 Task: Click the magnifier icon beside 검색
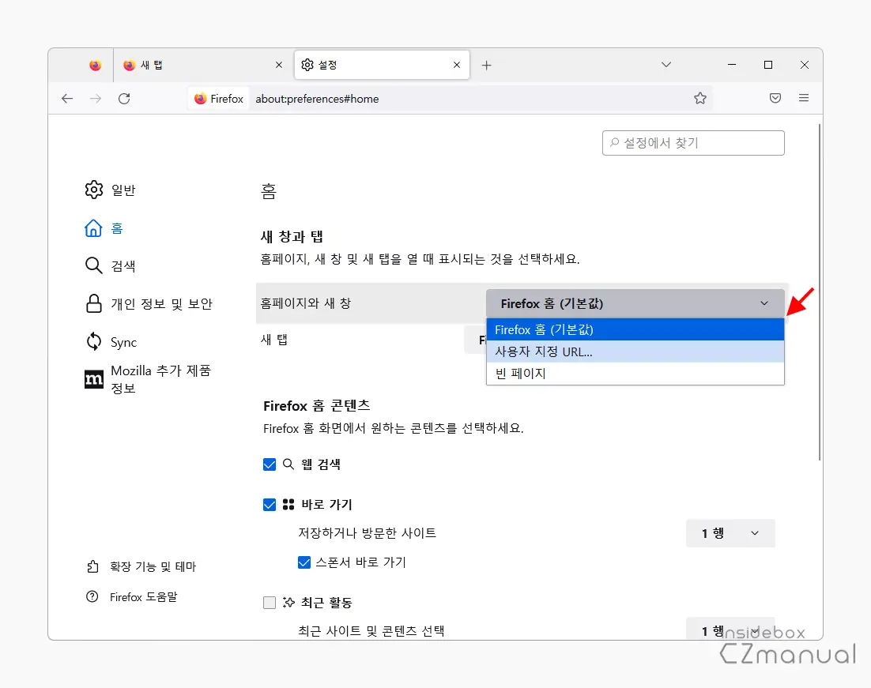(94, 266)
